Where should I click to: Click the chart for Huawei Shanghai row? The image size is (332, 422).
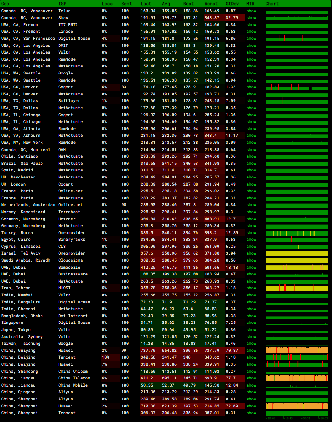(297, 406)
